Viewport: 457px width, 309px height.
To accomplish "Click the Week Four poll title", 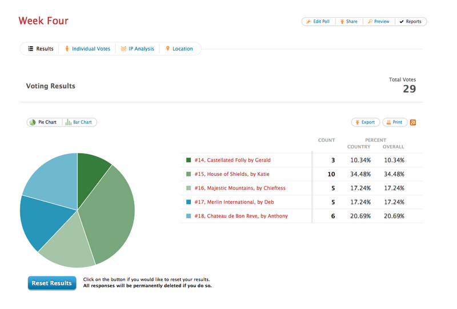I will pos(43,21).
